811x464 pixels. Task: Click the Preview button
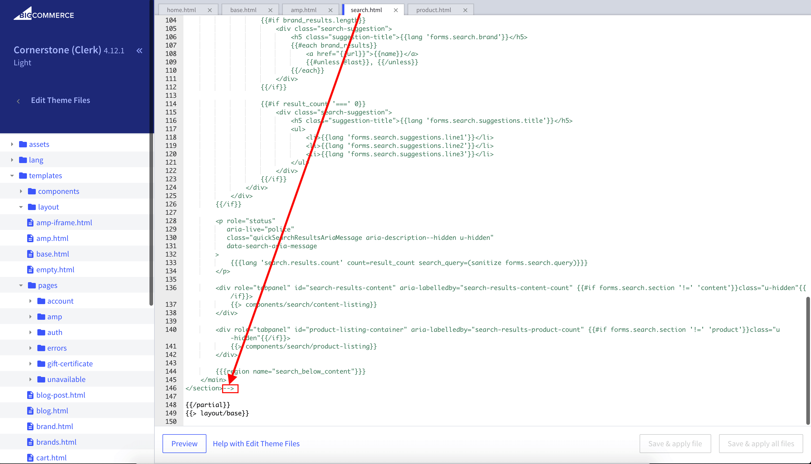coord(184,443)
